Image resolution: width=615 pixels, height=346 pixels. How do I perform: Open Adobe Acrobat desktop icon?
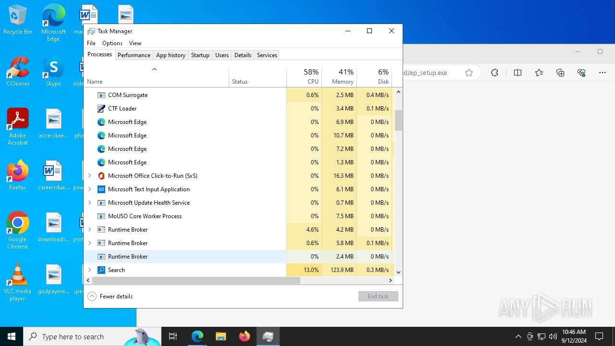tap(18, 127)
